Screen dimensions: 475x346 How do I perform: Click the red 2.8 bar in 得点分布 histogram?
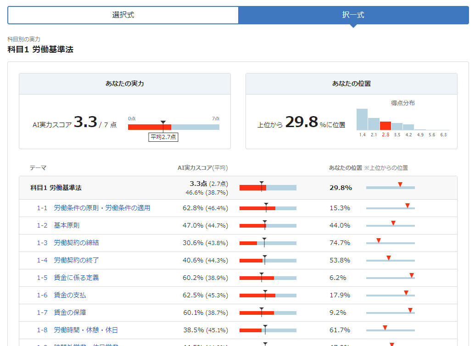[x=386, y=126]
